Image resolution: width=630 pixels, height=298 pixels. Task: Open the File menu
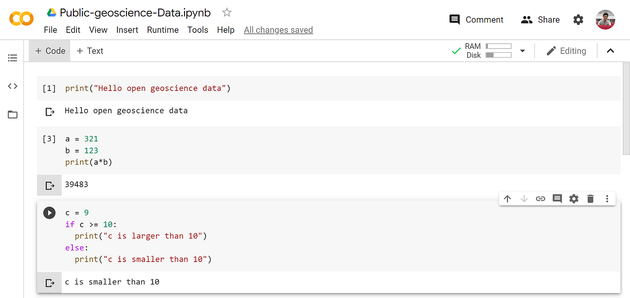pyautogui.click(x=50, y=30)
